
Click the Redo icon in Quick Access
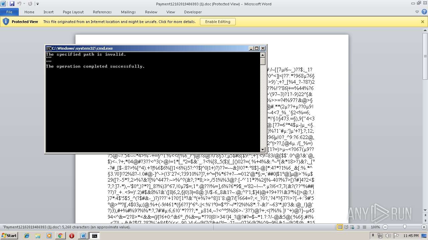(x=30, y=4)
